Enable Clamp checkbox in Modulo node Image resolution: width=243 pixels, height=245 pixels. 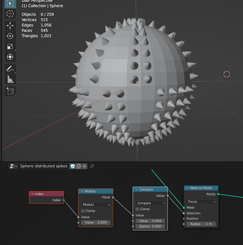(x=83, y=211)
